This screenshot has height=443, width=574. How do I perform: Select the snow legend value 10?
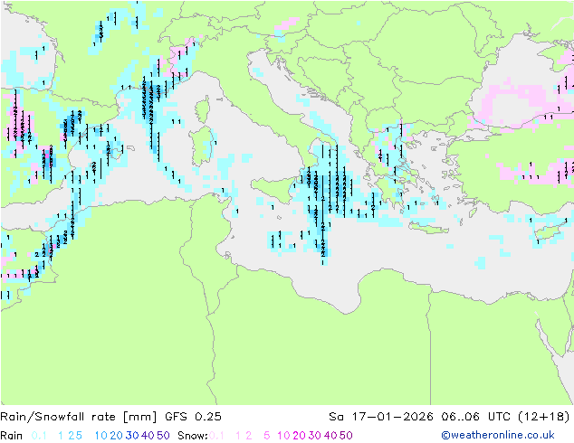click(283, 436)
